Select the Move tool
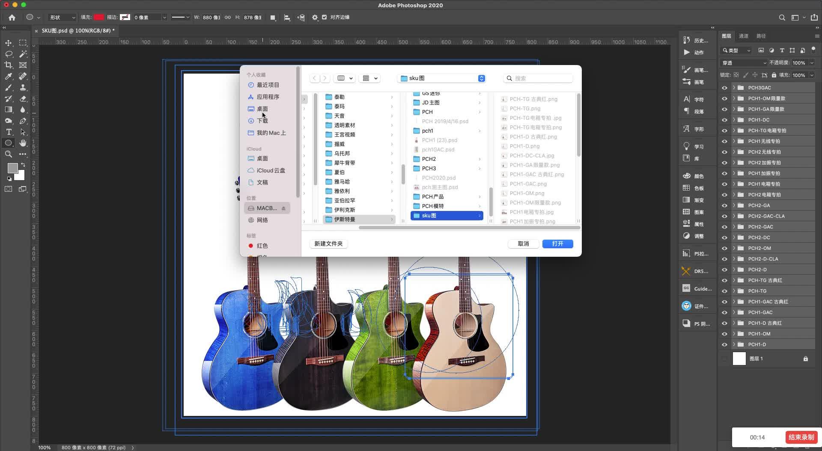 point(9,43)
